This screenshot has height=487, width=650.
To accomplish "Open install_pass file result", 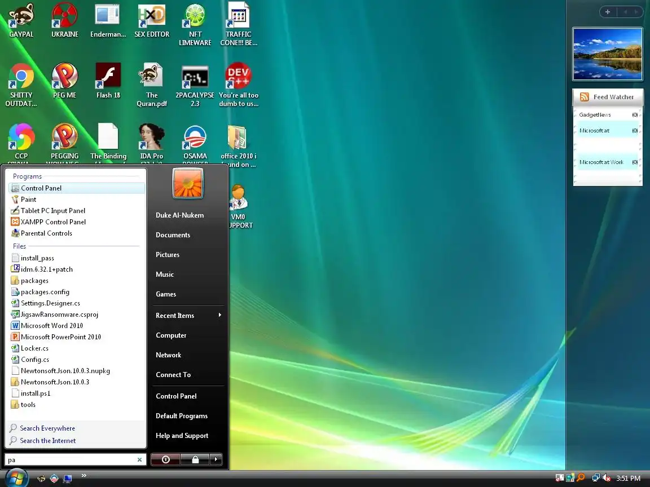I will tap(77, 258).
